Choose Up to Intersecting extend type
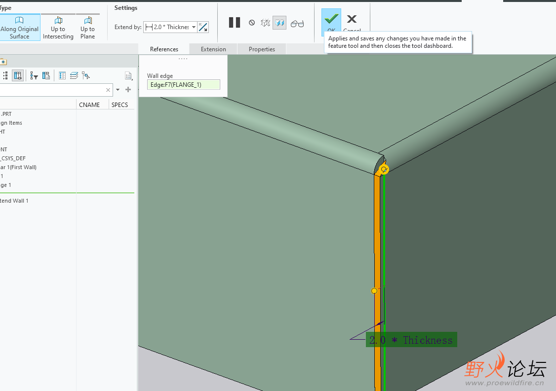The height and width of the screenshot is (391, 556). 58,28
